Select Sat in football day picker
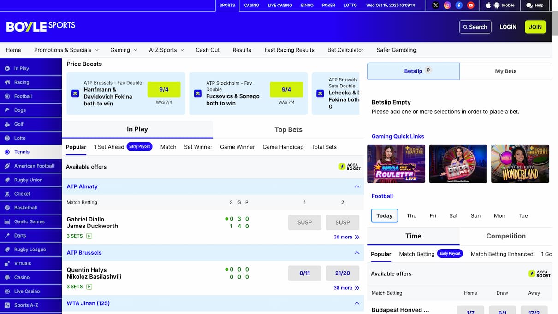558x314 pixels. [454, 215]
